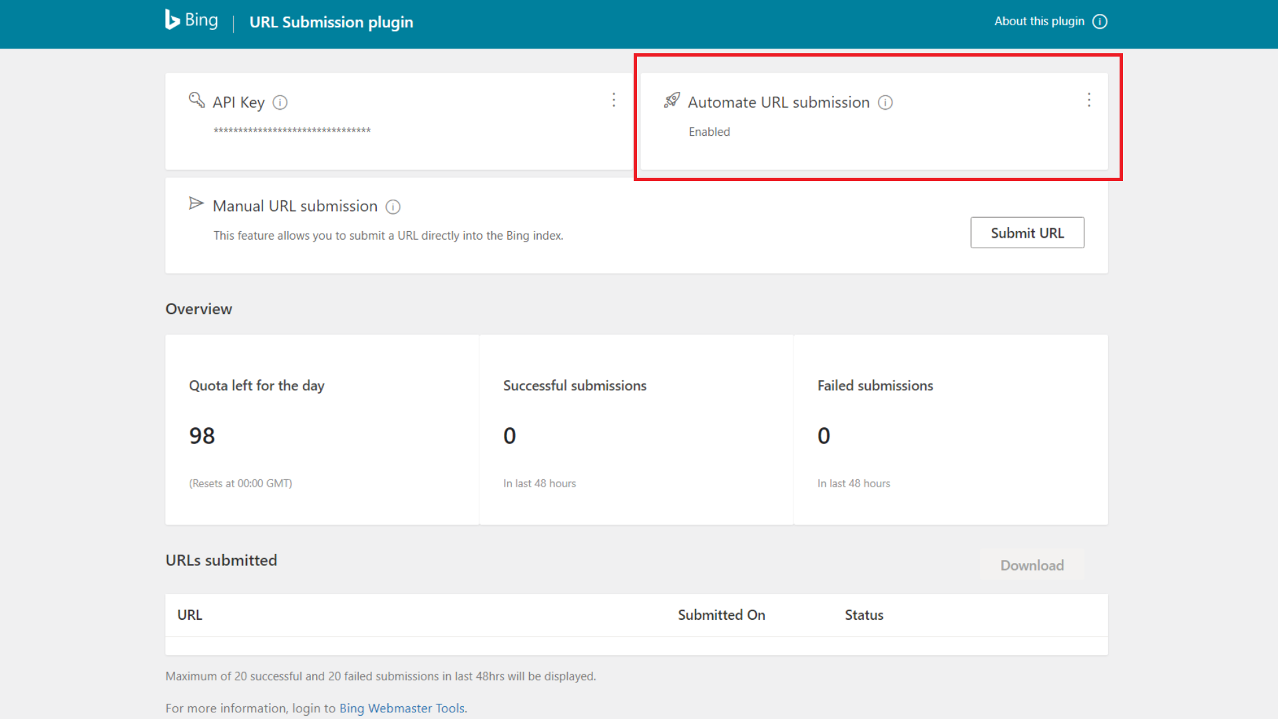Click the key icon beside API Key
The height and width of the screenshot is (719, 1278).
(196, 101)
